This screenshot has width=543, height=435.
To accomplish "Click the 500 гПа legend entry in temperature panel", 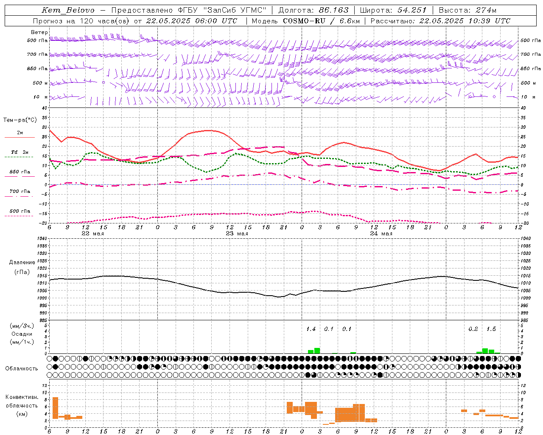I will pos(20,211).
